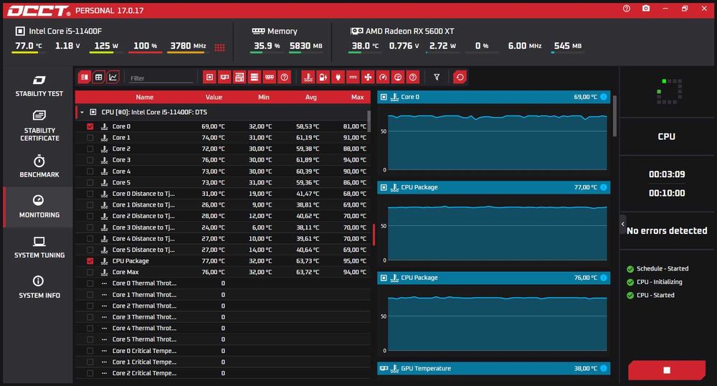Toggle unknown-hardware question mark beside memory icon
Image resolution: width=717 pixels, height=386 pixels.
pos(285,77)
